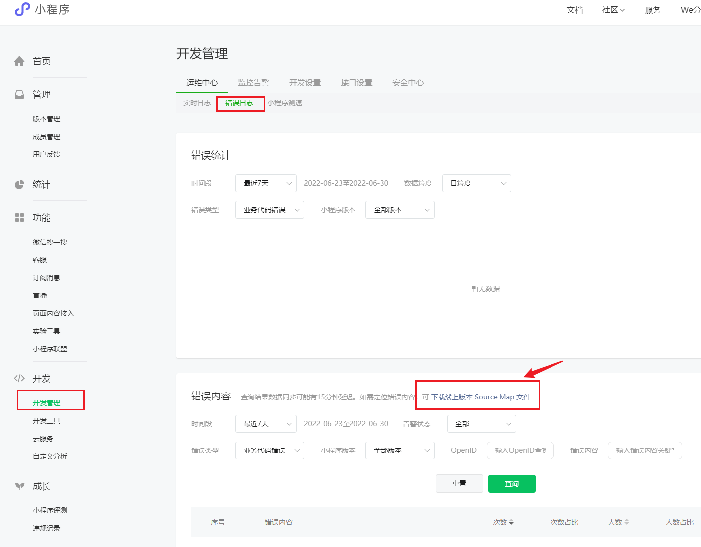Screen dimensions: 701x547
Task: Click the 开发 code brackets icon
Action: pyautogui.click(x=19, y=378)
